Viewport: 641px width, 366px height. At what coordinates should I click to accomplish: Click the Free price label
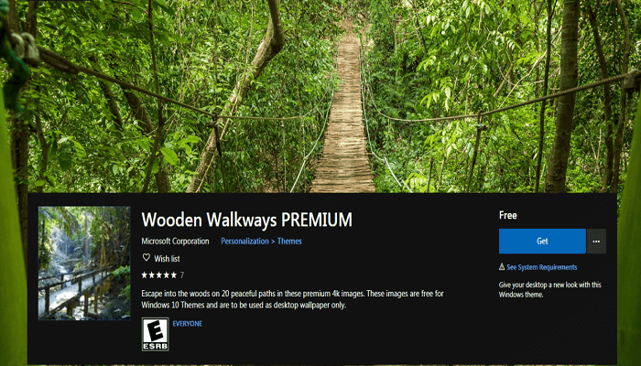coord(507,215)
